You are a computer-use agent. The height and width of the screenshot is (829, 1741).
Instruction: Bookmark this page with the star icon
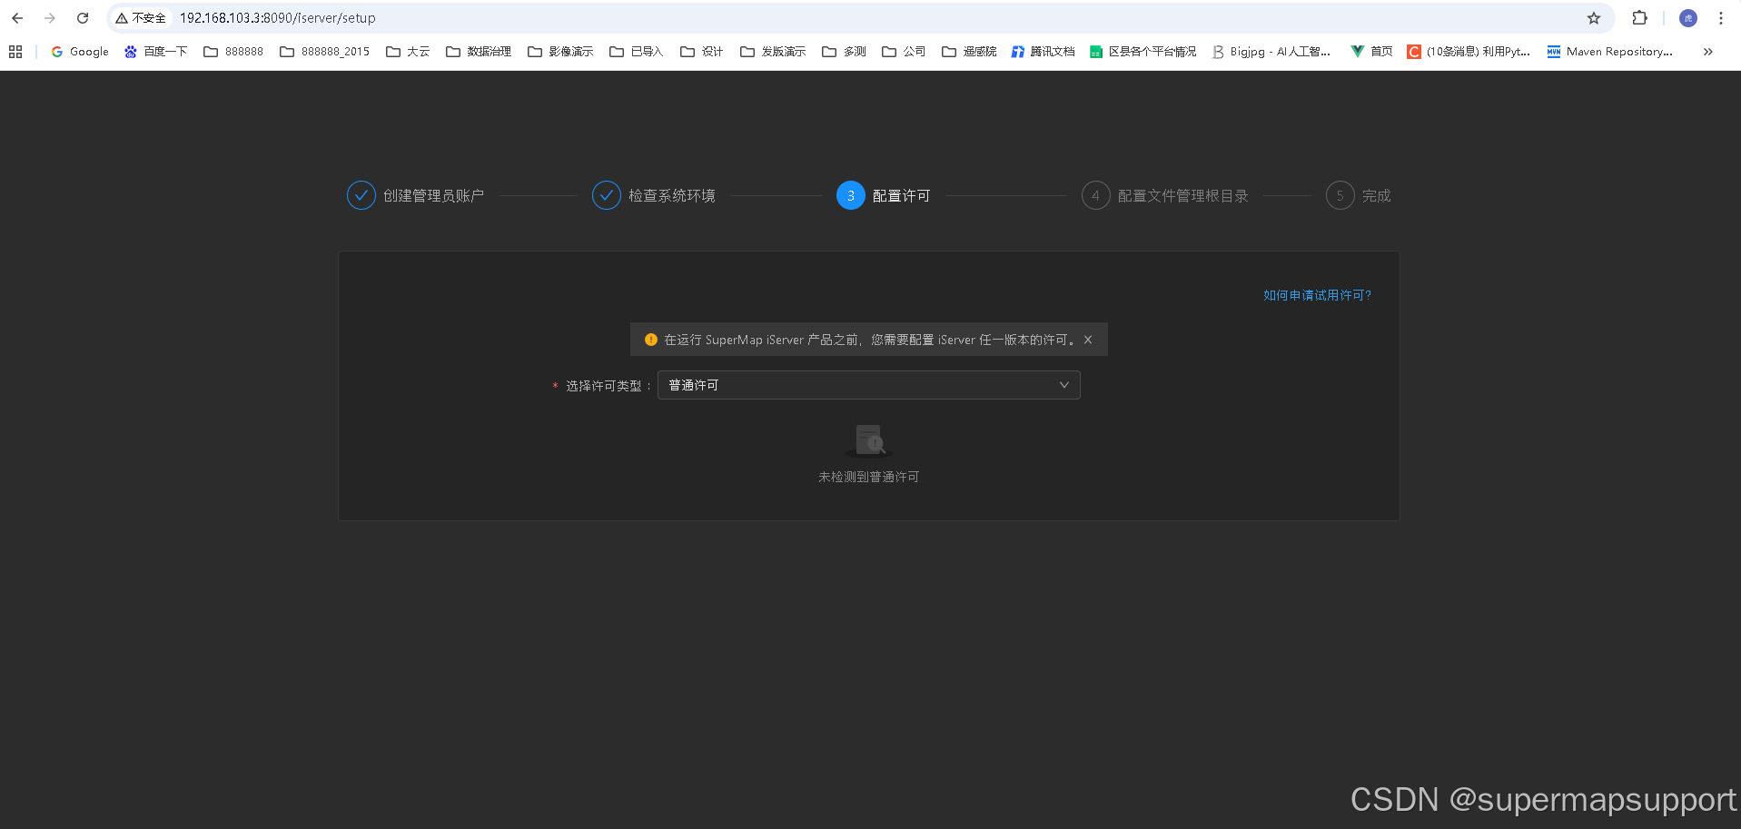pyautogui.click(x=1593, y=17)
